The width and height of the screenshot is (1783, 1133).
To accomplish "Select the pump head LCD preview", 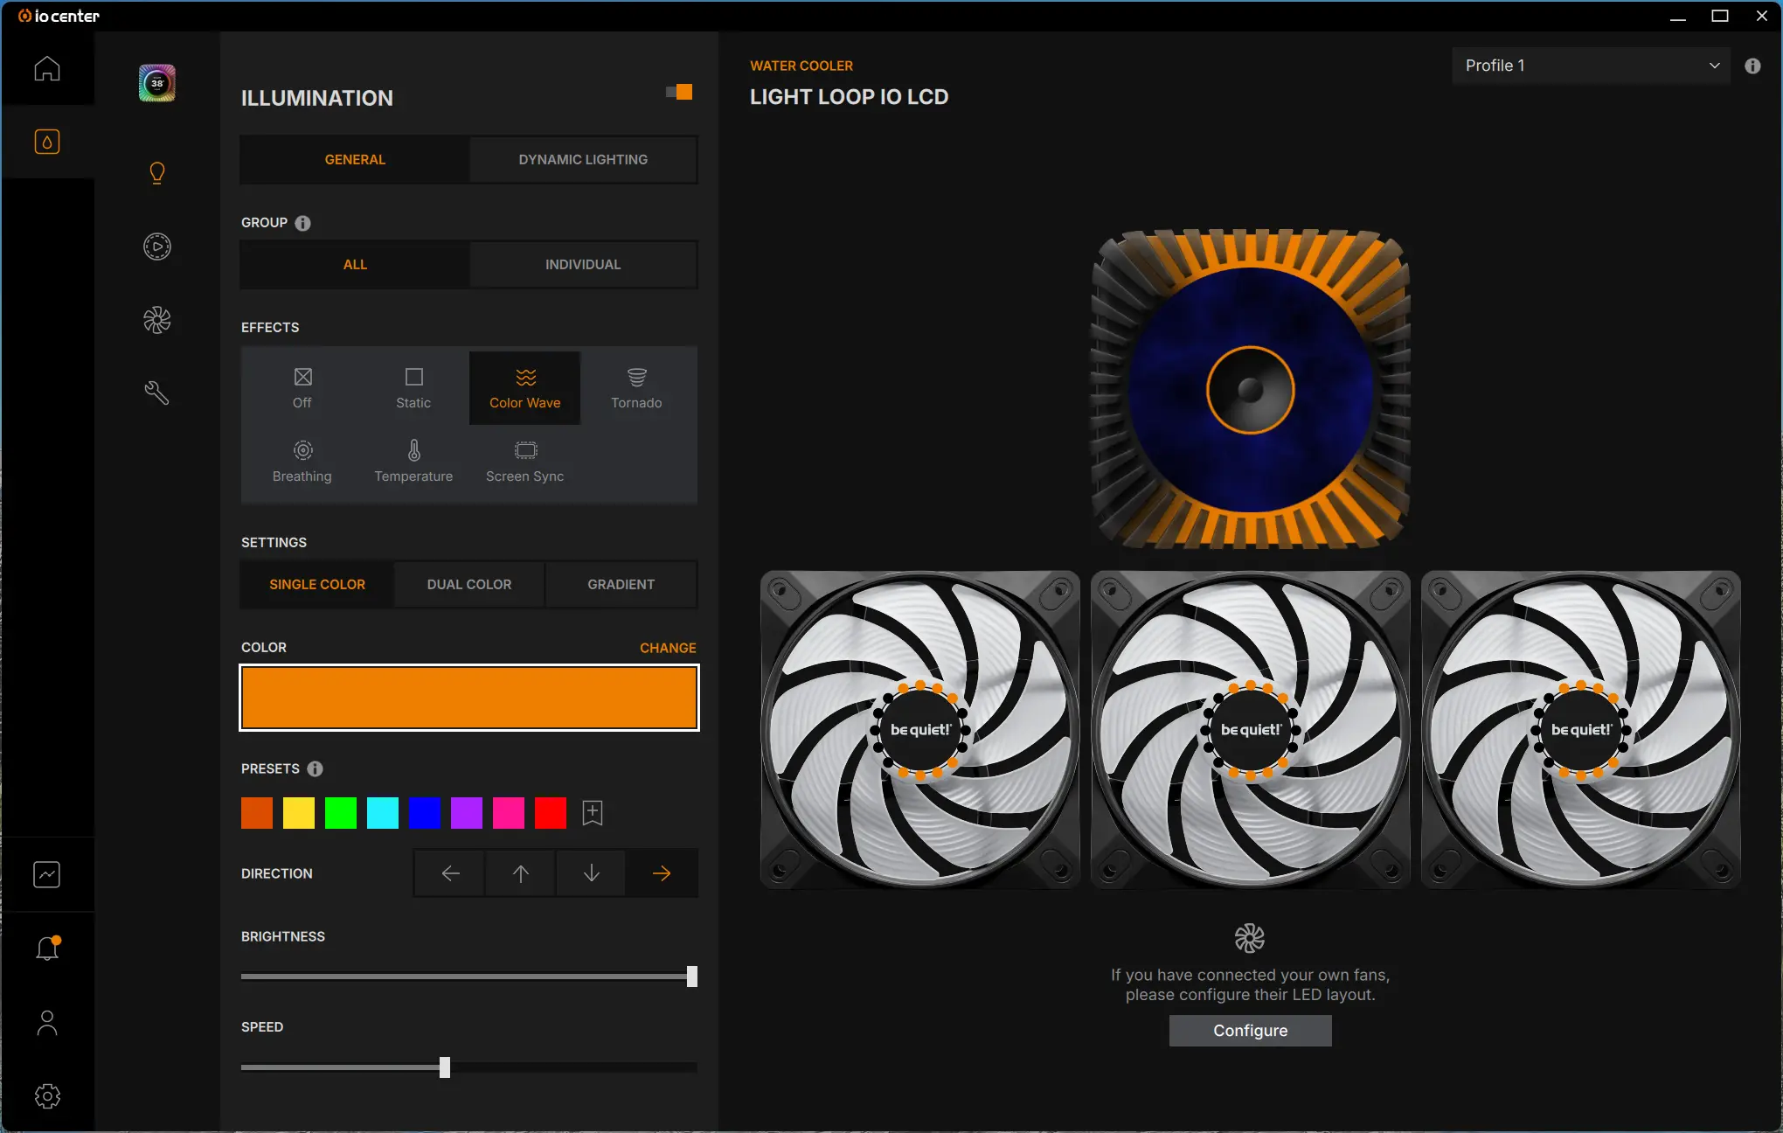I will click(x=1250, y=389).
